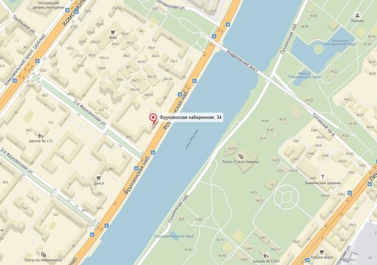This screenshot has height=265, width=377.
Task: Click the Азбука вкуса cart icon
Action: click(322, 252)
